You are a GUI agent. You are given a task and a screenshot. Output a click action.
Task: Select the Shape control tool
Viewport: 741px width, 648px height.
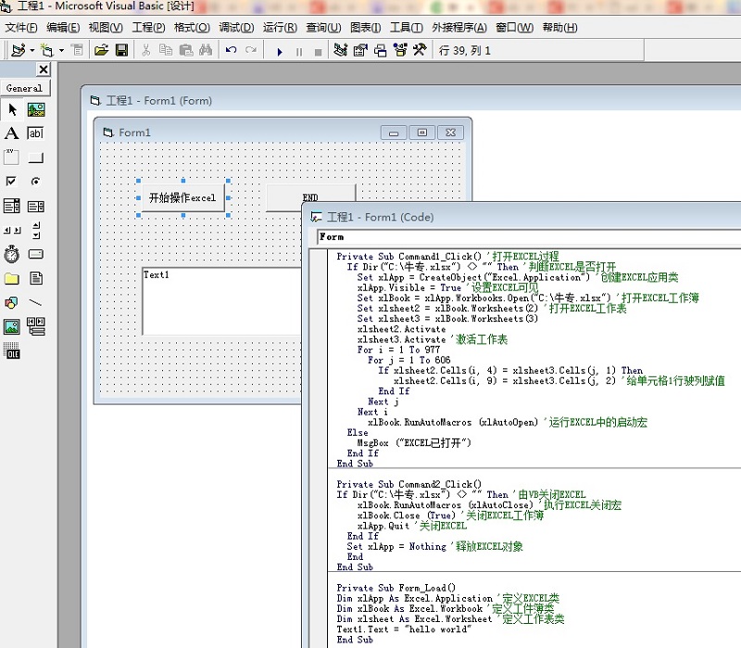coord(11,302)
